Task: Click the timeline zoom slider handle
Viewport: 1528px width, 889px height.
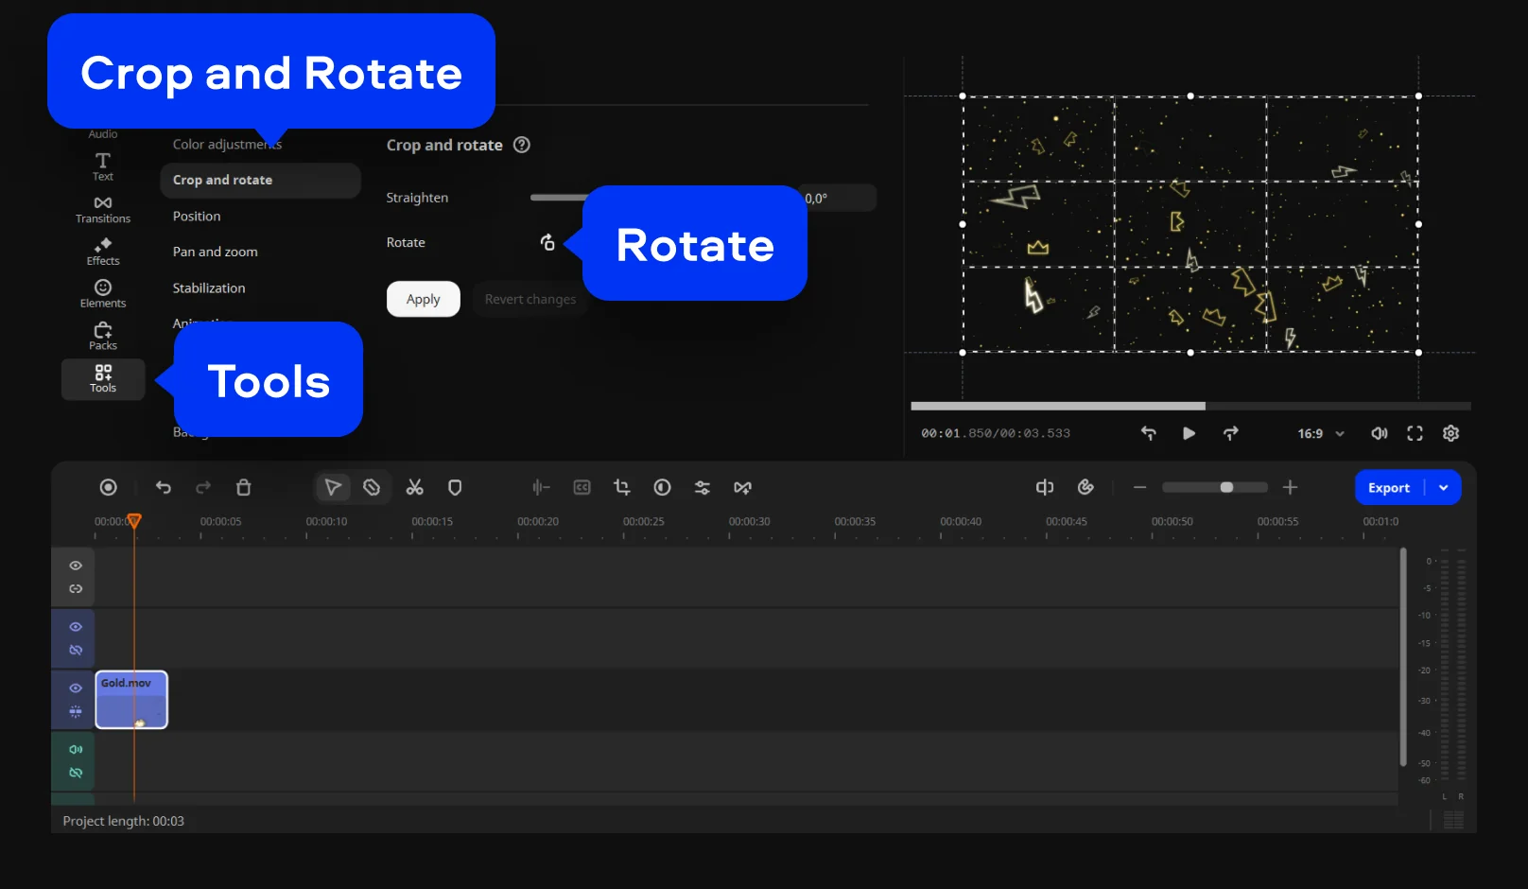Action: [1226, 488]
